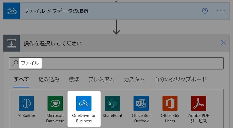Click the help icon on ファイル メタデータの取得
This screenshot has height=128, width=233.
[x=205, y=11]
